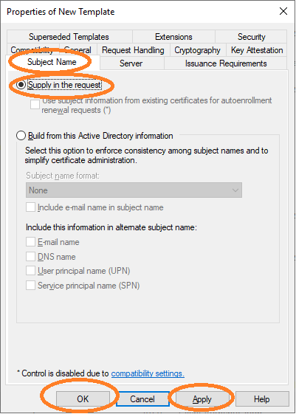
Task: Go to the Cryptography tab
Action: [x=198, y=50]
